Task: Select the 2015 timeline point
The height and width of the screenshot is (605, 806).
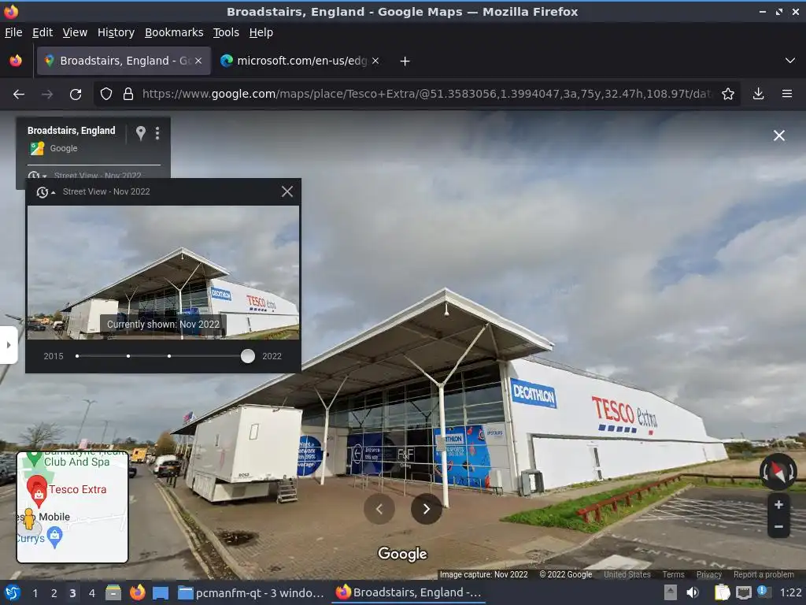Action: [77, 356]
